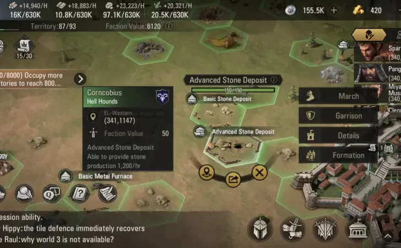Add silver coins with the plus button
The image size is (401, 248).
(x=334, y=10)
